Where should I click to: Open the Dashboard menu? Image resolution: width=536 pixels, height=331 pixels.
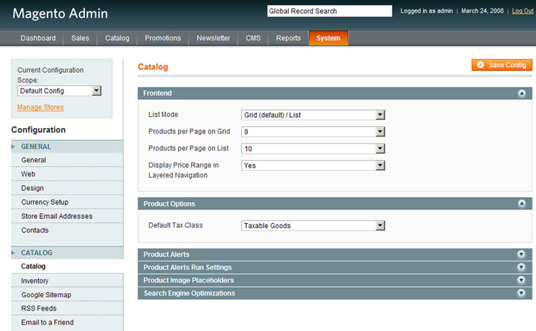(x=38, y=38)
